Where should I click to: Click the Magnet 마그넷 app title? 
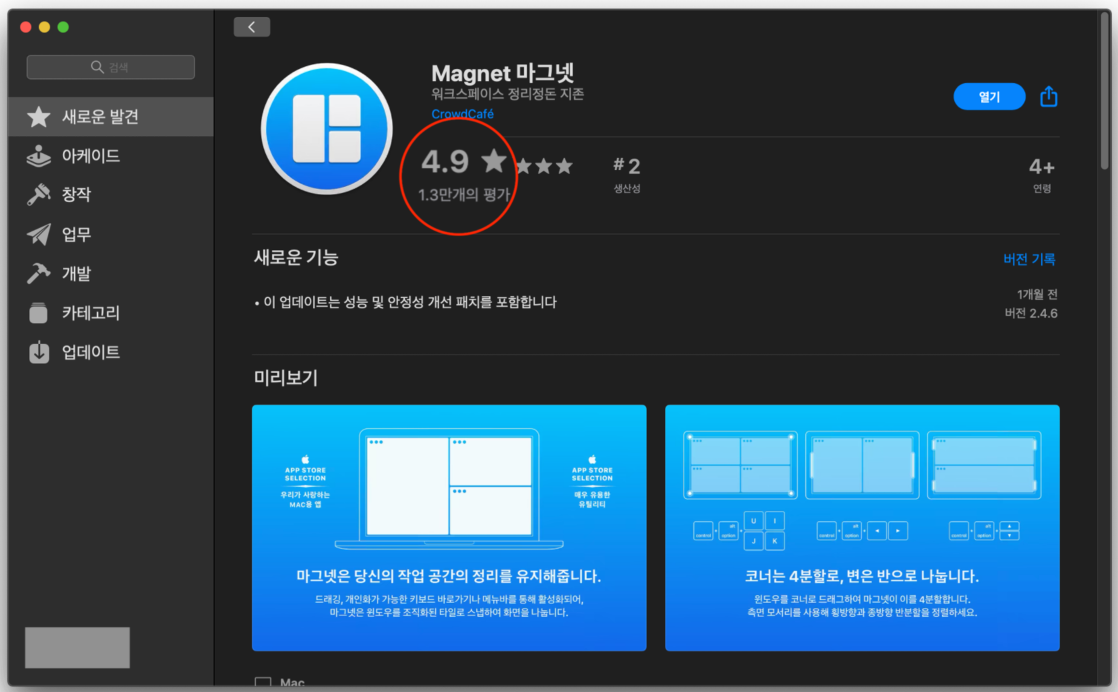(503, 73)
